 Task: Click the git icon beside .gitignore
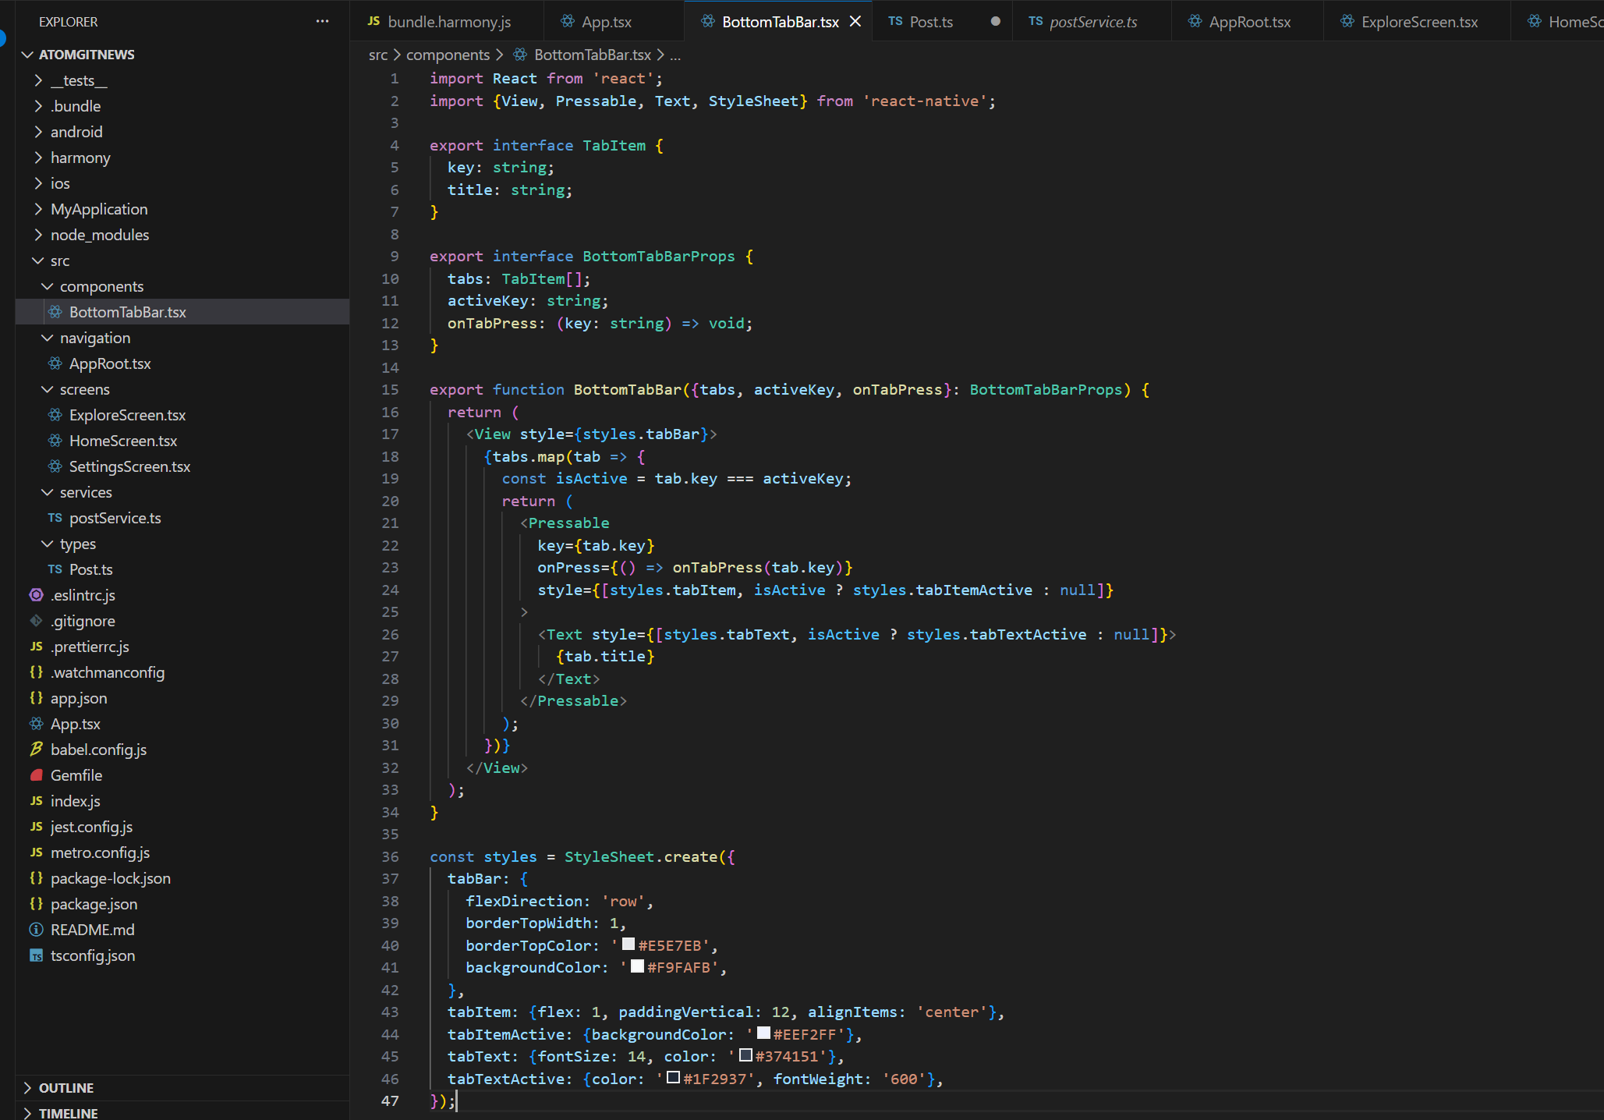pyautogui.click(x=36, y=621)
